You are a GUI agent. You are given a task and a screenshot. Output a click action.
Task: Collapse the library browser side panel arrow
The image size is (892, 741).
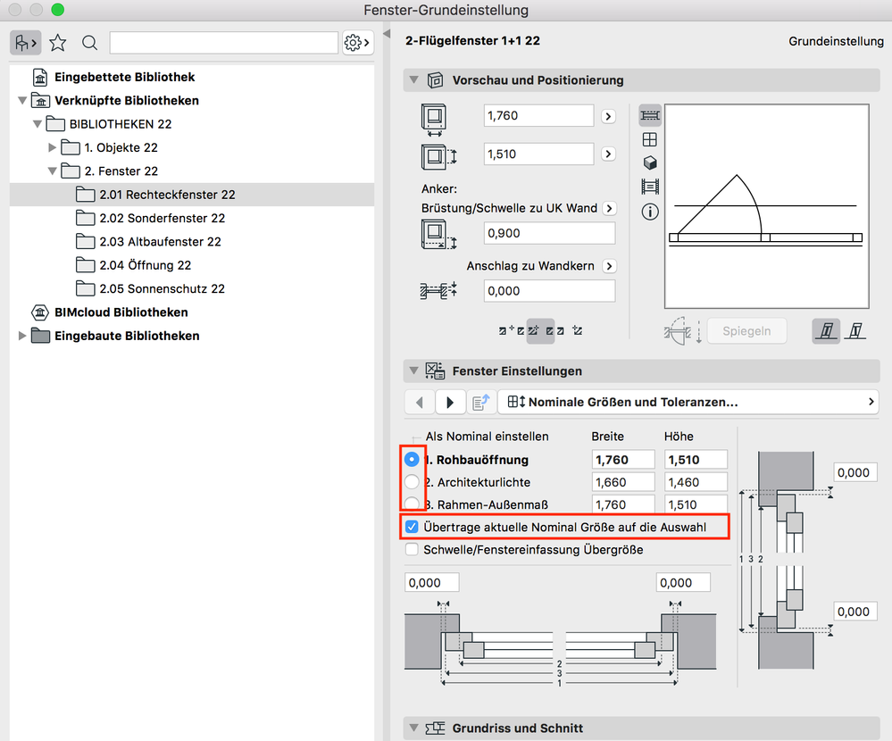387,34
